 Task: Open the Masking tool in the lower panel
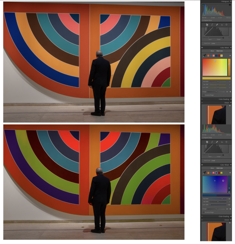click(x=226, y=142)
